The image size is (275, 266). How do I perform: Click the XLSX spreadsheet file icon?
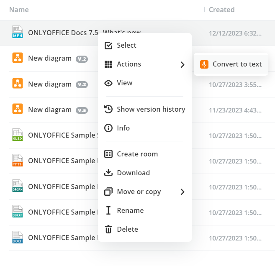[x=17, y=135]
